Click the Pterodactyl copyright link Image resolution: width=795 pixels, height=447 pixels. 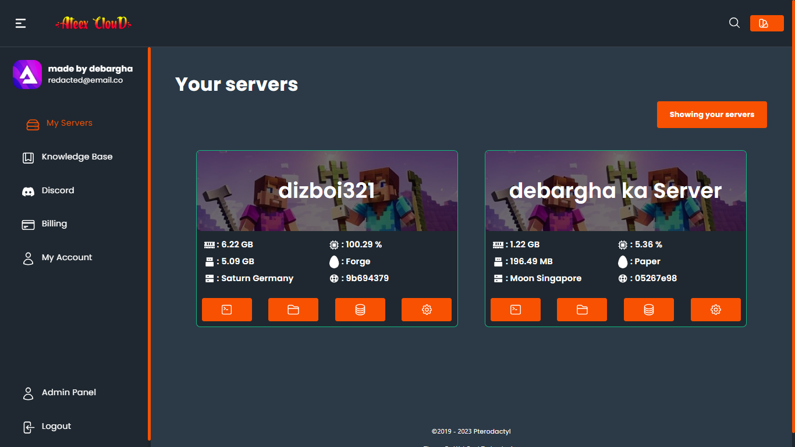point(470,431)
